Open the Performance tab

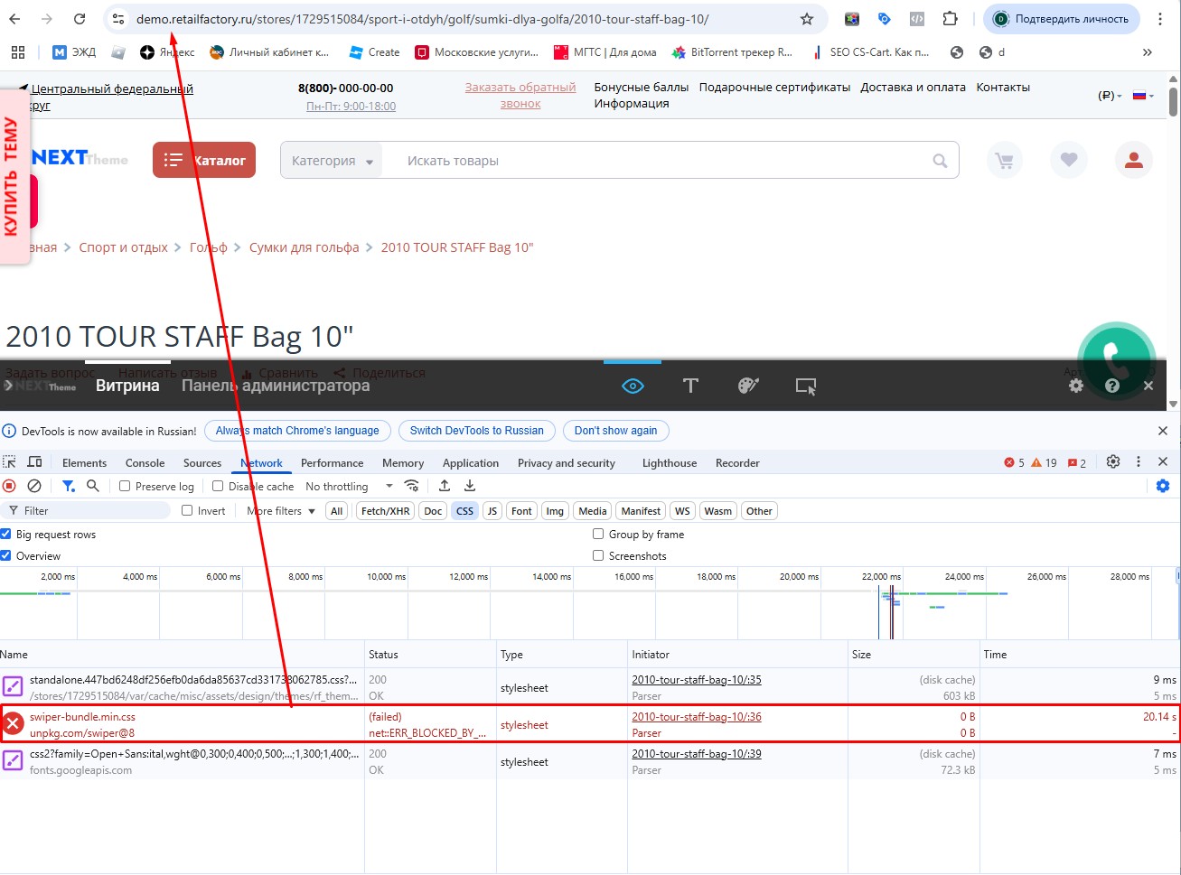(333, 463)
